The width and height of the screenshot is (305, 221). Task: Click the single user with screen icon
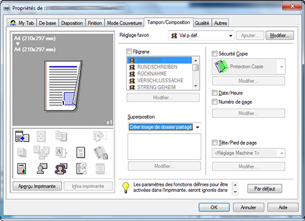(42, 168)
